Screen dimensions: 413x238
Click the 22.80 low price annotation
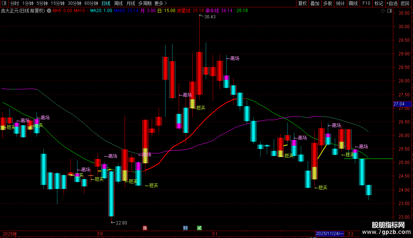(121, 223)
